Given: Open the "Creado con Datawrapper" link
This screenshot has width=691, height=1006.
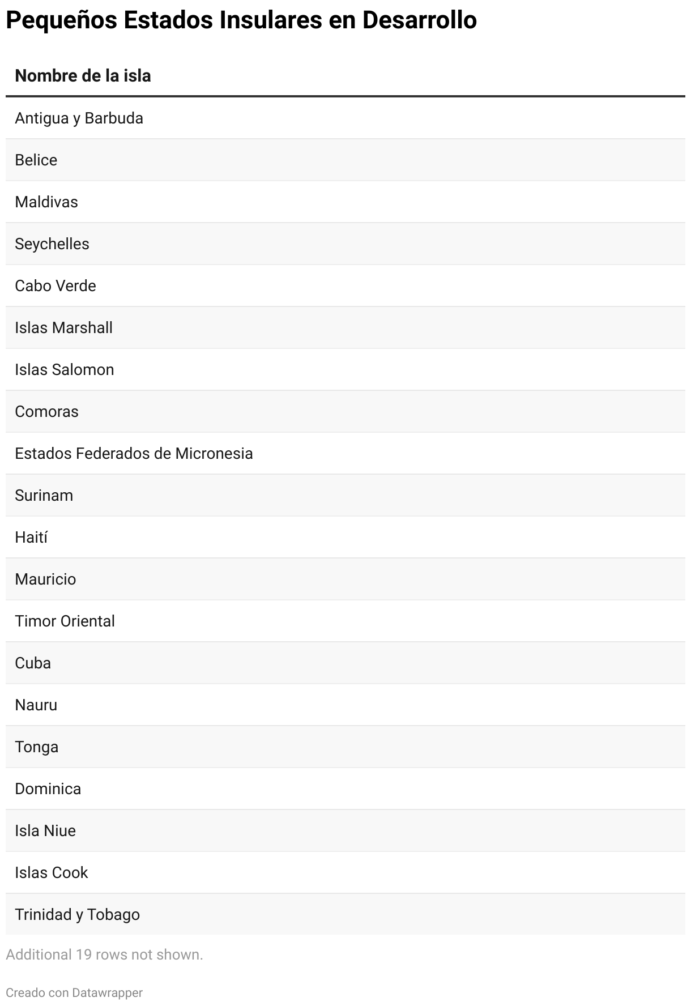Looking at the screenshot, I should [74, 992].
